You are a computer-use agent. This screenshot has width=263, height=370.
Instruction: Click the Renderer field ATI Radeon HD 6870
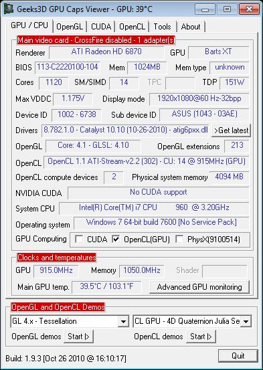click(106, 52)
